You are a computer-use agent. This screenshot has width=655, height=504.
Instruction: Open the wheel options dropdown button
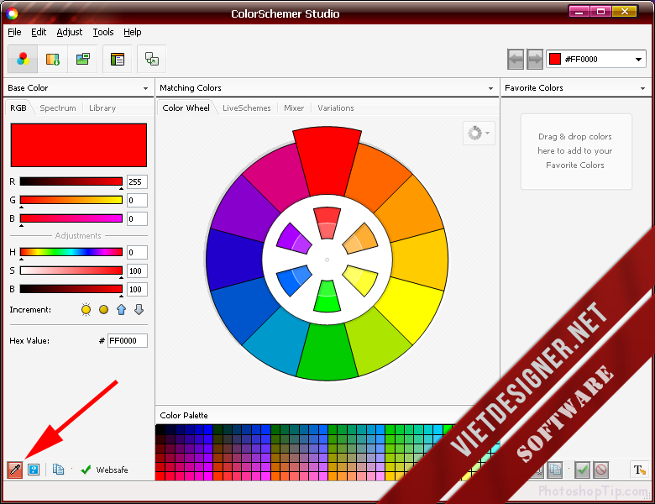pyautogui.click(x=479, y=134)
